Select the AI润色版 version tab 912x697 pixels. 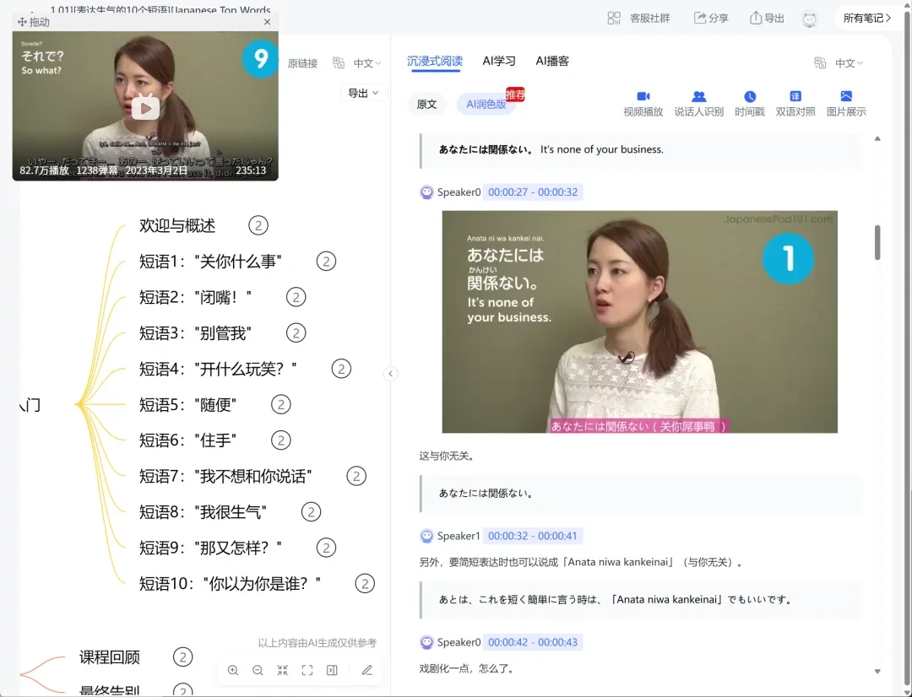point(486,104)
